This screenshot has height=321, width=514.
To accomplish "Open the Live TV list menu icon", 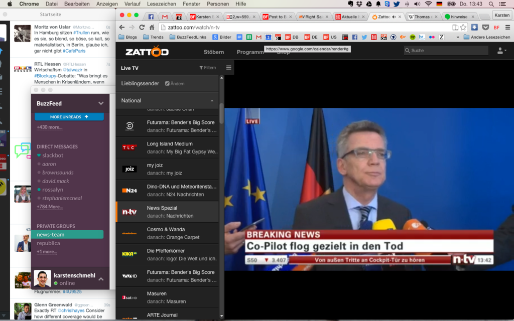I will 228,68.
